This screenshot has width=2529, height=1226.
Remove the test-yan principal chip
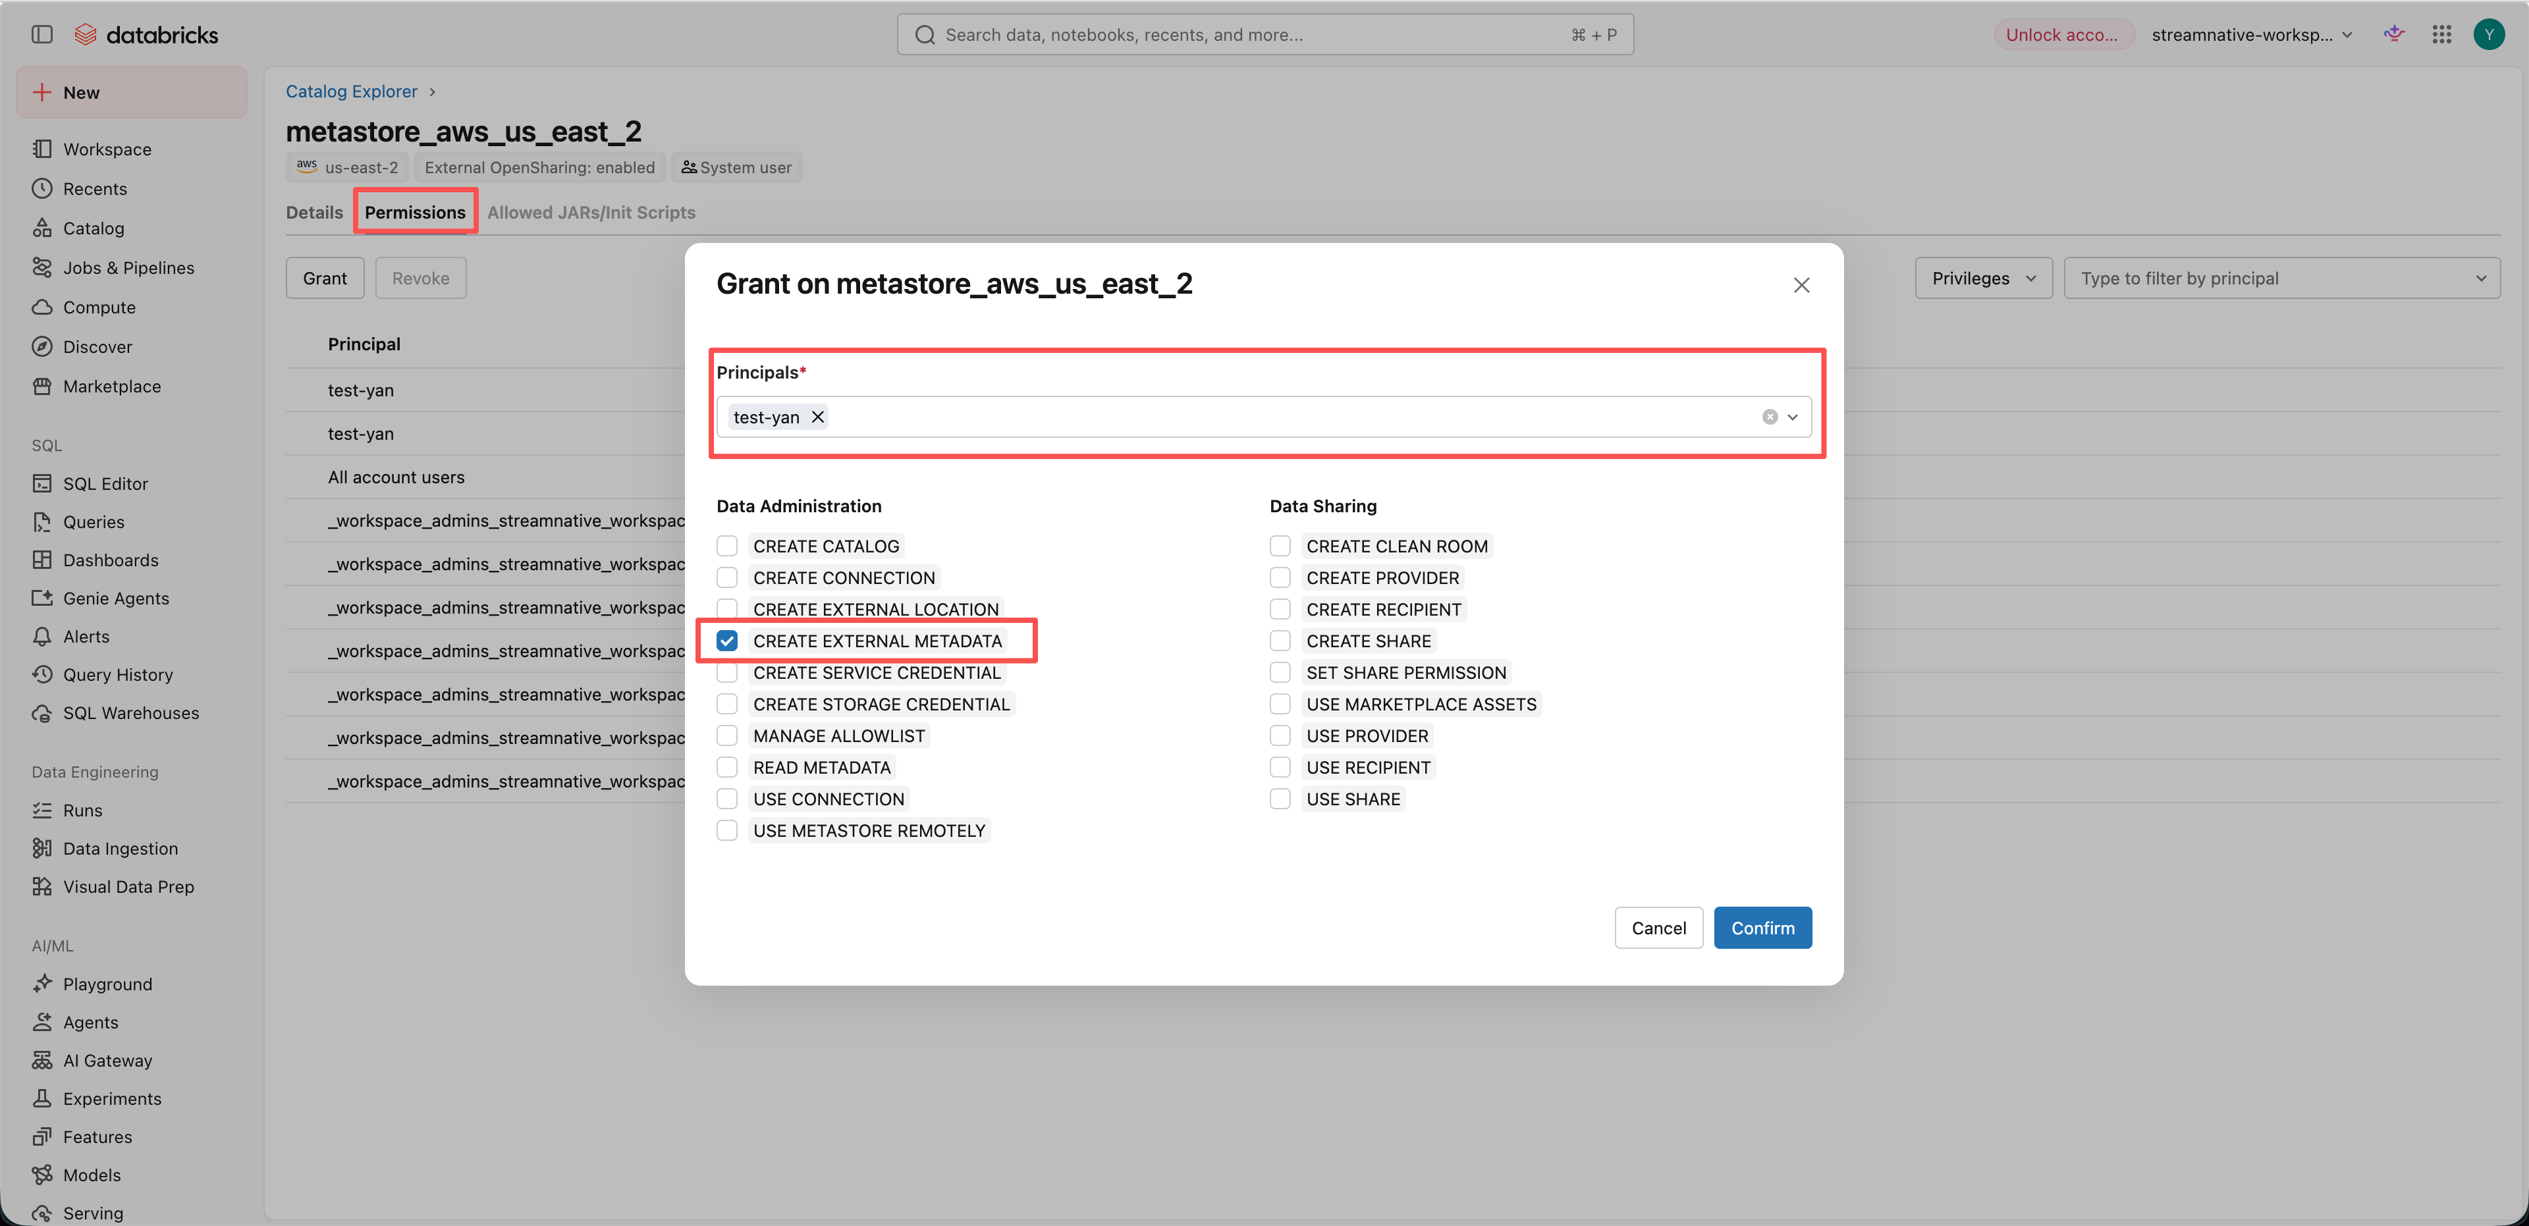click(x=817, y=417)
